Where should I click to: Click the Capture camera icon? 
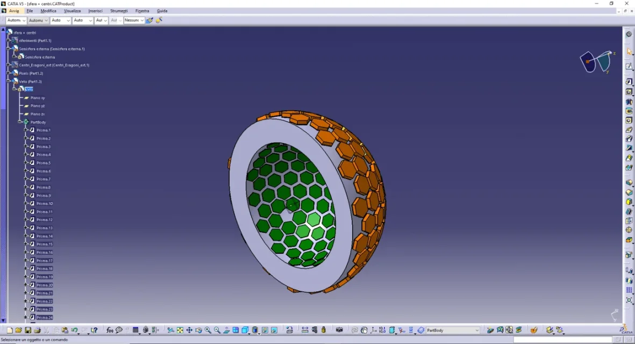(x=339, y=330)
